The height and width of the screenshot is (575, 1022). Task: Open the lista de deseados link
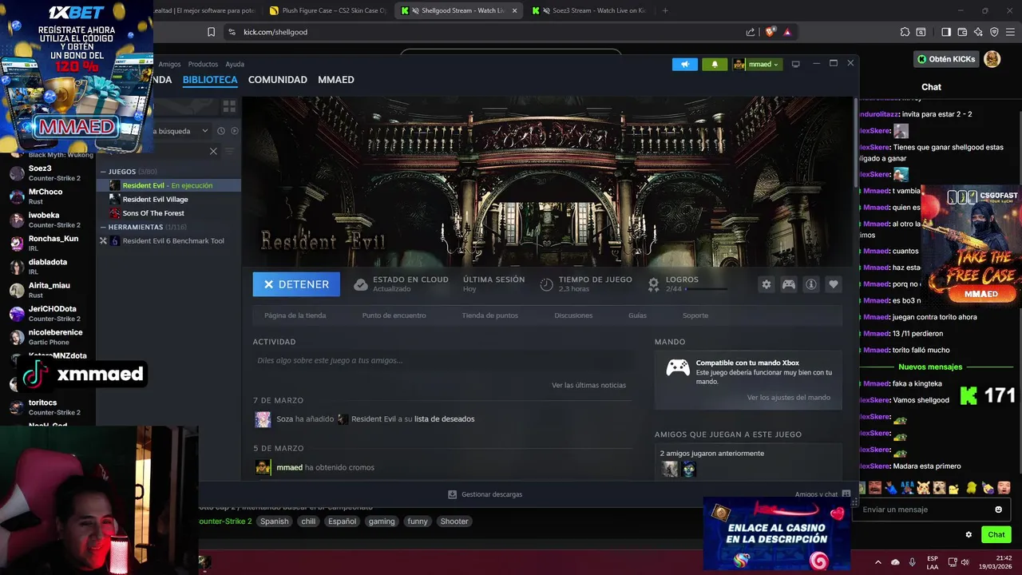[x=444, y=419]
